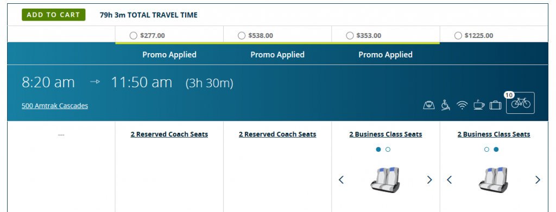This screenshot has height=212, width=556.
Task: Click the WiFi amenity icon
Action: [x=462, y=105]
